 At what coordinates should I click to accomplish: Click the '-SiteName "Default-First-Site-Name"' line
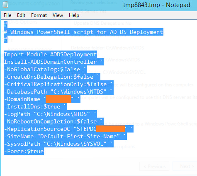click(x=65, y=136)
